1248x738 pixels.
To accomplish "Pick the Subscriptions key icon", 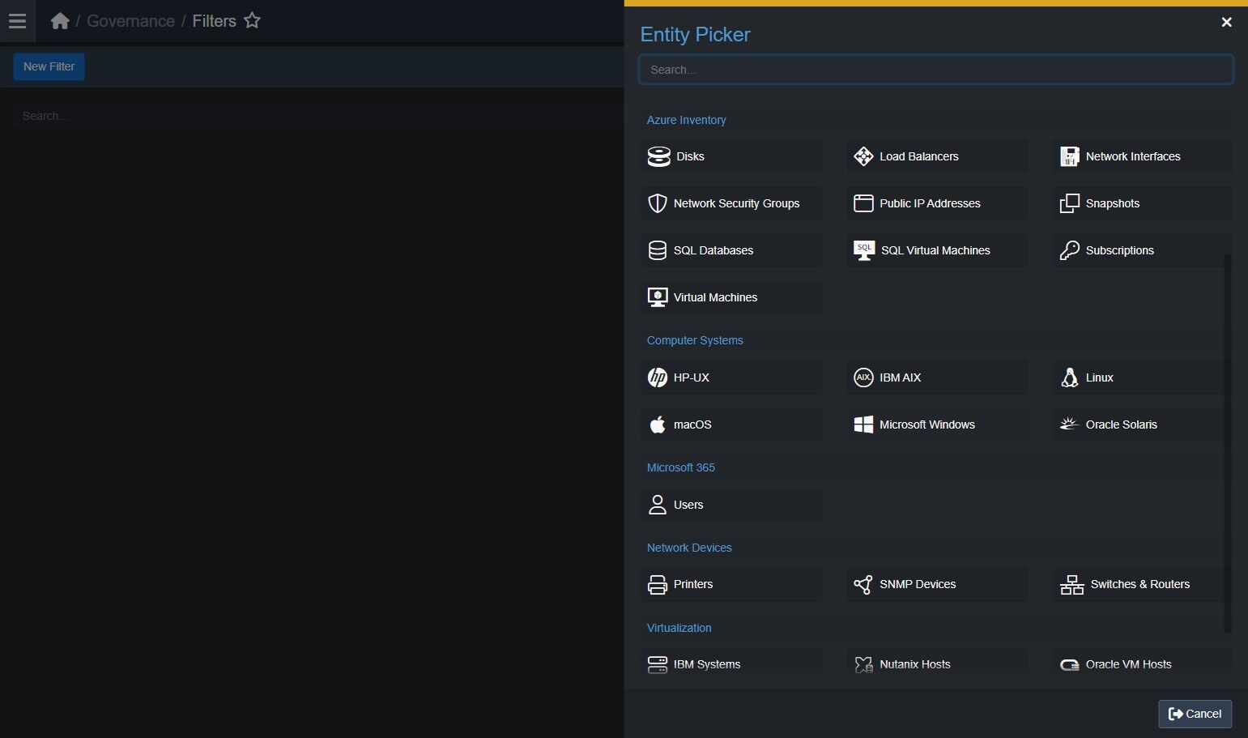I will coord(1070,250).
